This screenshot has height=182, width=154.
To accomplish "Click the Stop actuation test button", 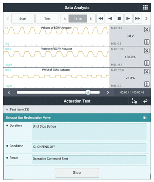I will 77,173.
